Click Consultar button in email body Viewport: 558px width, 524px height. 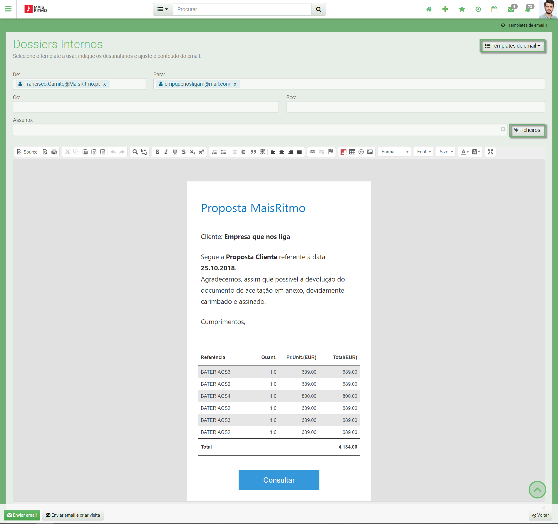[x=279, y=480]
